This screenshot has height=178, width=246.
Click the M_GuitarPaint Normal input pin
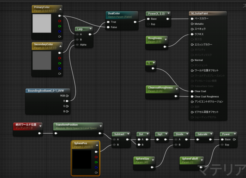click(x=192, y=60)
